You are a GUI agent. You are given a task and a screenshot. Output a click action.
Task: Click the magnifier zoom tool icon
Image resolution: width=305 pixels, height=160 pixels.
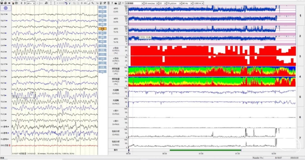tap(93, 3)
